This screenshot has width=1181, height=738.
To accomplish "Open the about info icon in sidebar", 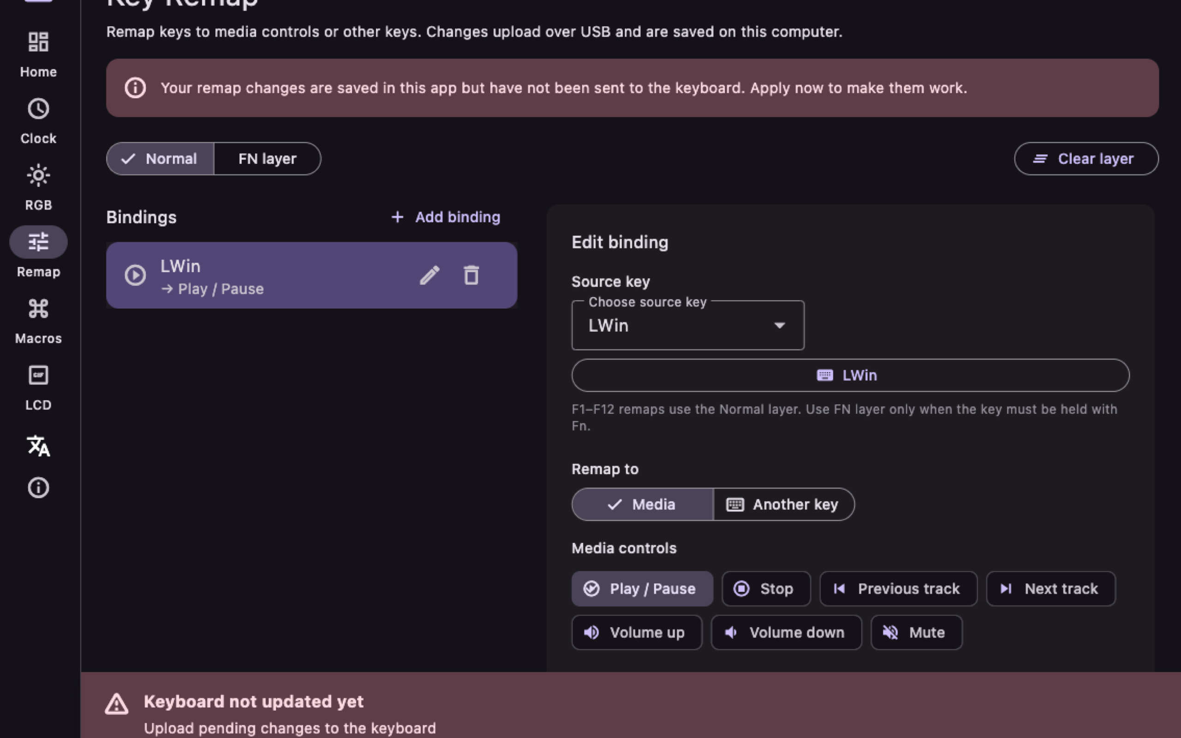I will (x=38, y=488).
